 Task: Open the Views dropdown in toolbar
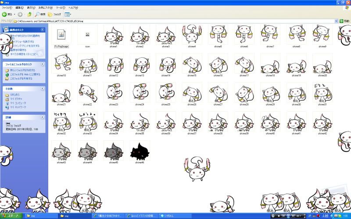pos(68,14)
